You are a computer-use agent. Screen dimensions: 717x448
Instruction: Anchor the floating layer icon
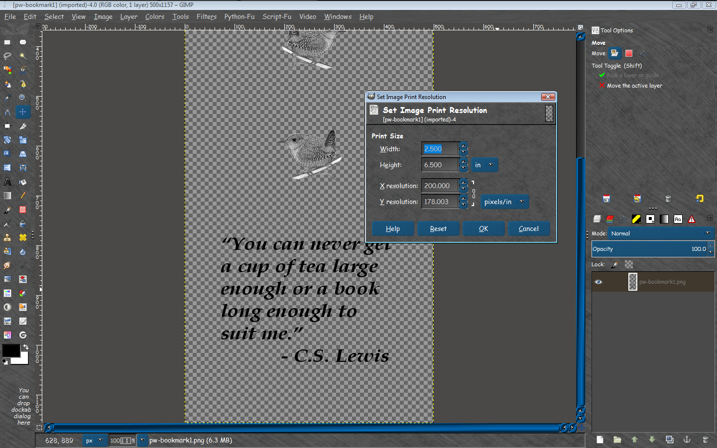[x=687, y=440]
